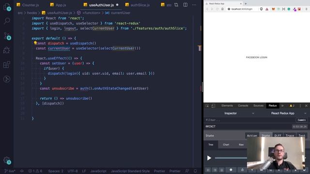Click the currentUser breadcrumb symbol
This screenshot has width=310, height=174.
point(121,13)
